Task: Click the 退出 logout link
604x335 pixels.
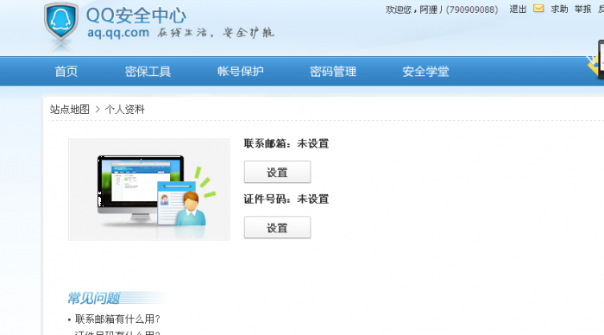Action: 518,9
